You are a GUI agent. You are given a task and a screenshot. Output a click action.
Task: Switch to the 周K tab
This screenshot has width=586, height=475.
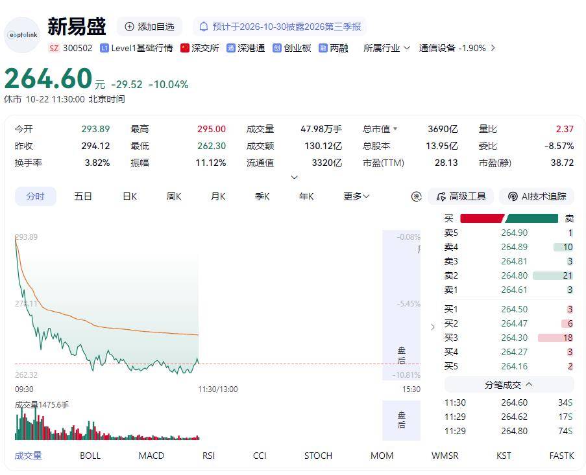coord(174,196)
